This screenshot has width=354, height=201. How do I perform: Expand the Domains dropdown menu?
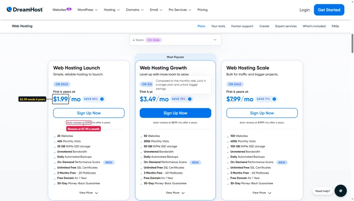pos(135,10)
